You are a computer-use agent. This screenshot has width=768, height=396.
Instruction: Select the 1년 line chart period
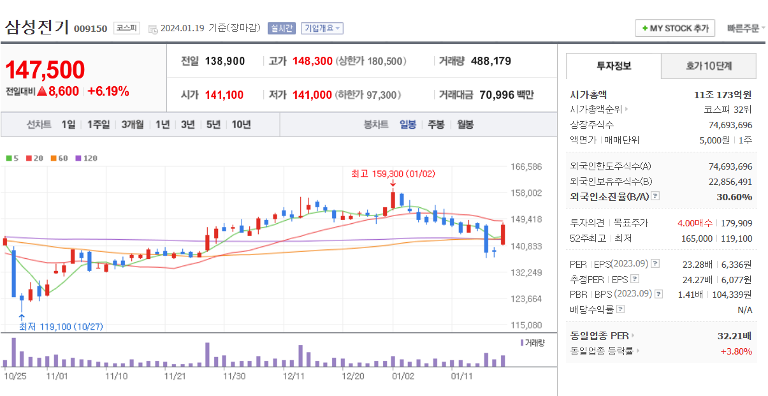coord(163,124)
